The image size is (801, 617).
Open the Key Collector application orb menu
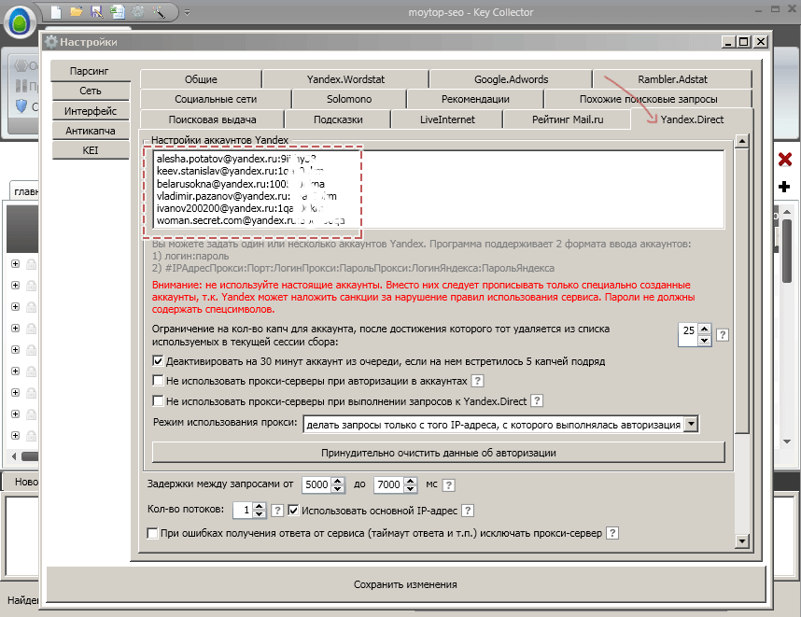click(20, 23)
